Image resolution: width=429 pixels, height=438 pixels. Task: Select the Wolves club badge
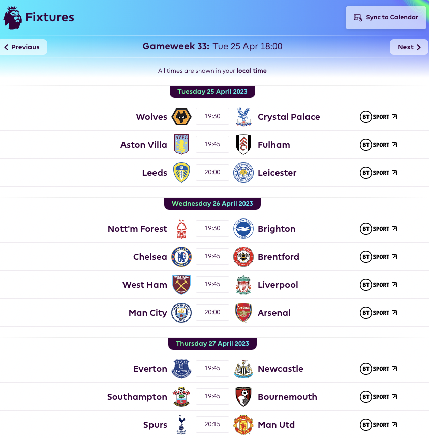181,116
